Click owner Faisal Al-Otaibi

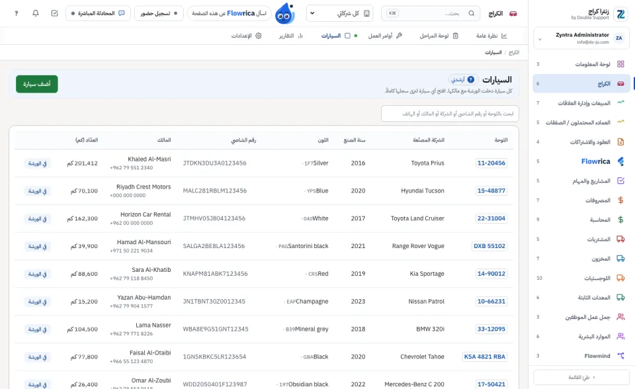point(150,353)
